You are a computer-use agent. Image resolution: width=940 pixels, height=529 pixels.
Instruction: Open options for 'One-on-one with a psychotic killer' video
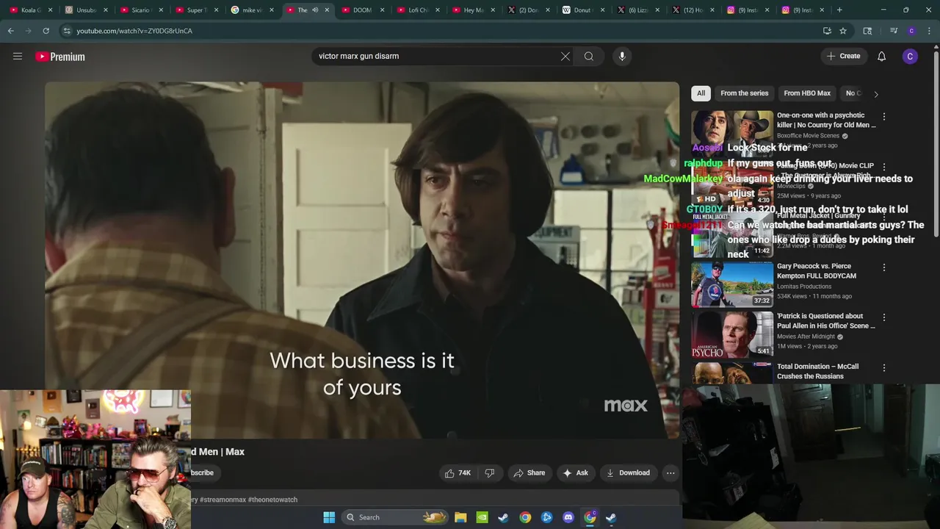884,117
